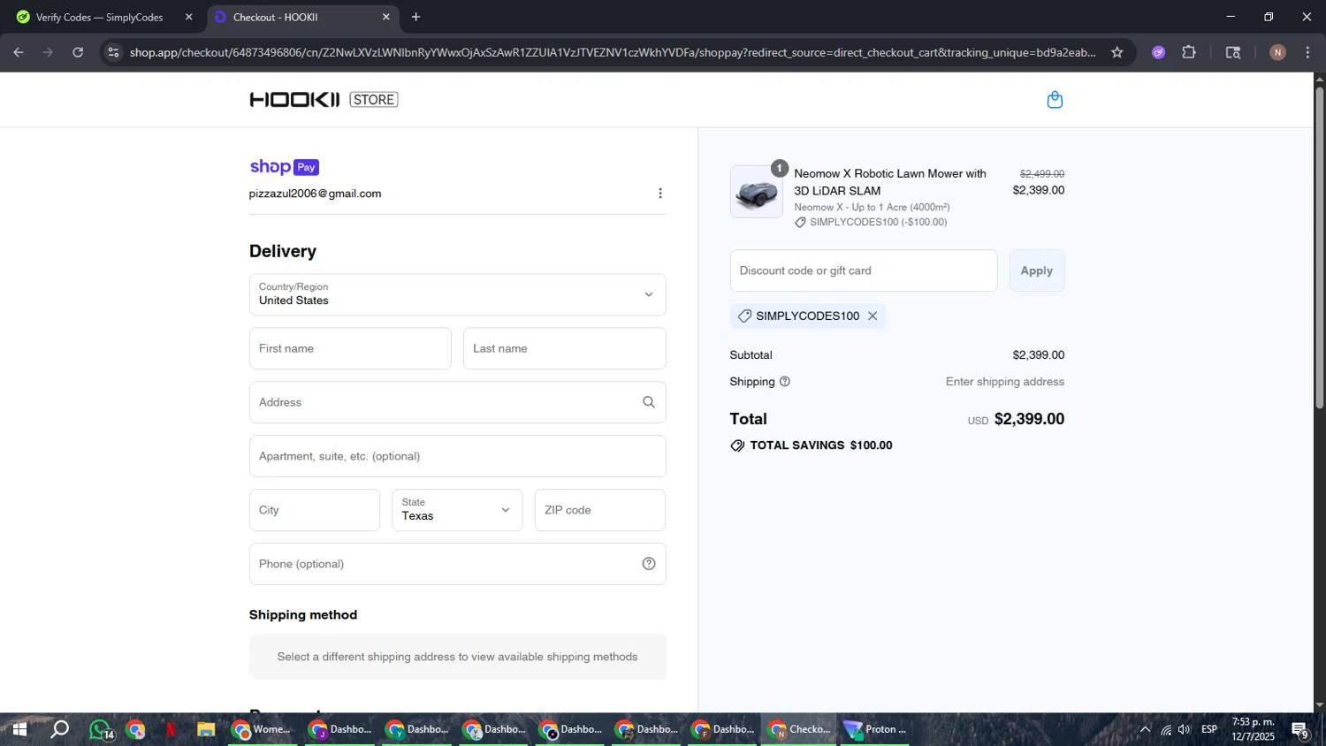This screenshot has height=746, width=1326.
Task: Click the shop.app URL address bar
Action: pyautogui.click(x=612, y=52)
